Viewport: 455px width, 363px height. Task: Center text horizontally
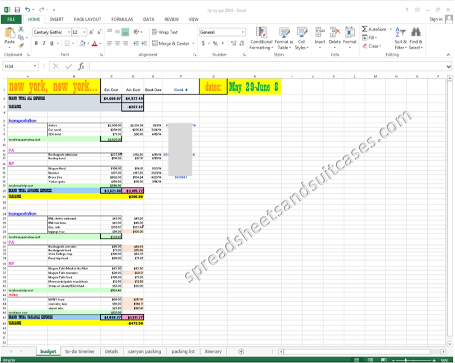(x=117, y=43)
